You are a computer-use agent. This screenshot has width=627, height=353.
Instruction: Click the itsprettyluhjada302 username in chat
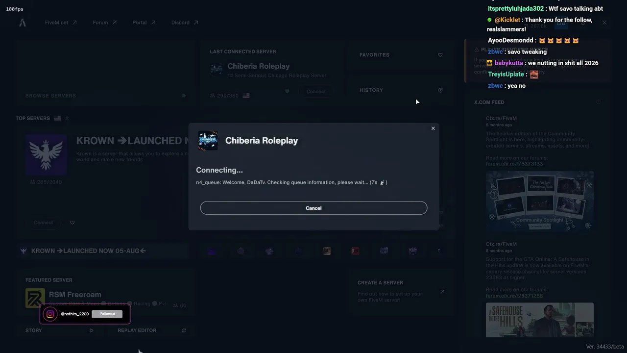(x=516, y=9)
